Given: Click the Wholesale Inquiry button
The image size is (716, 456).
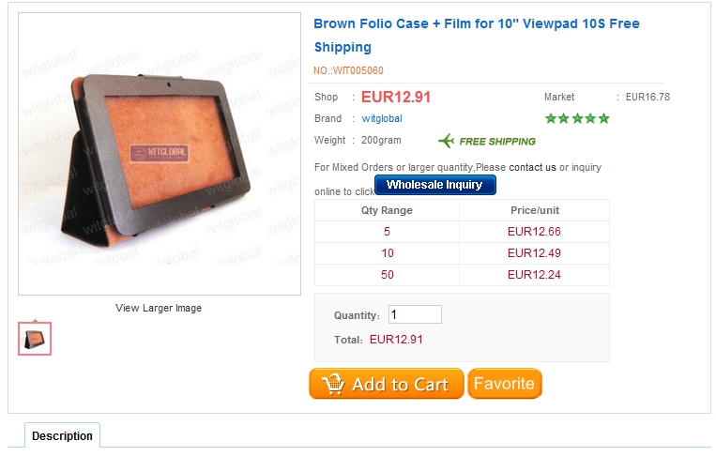Looking at the screenshot, I should point(434,185).
